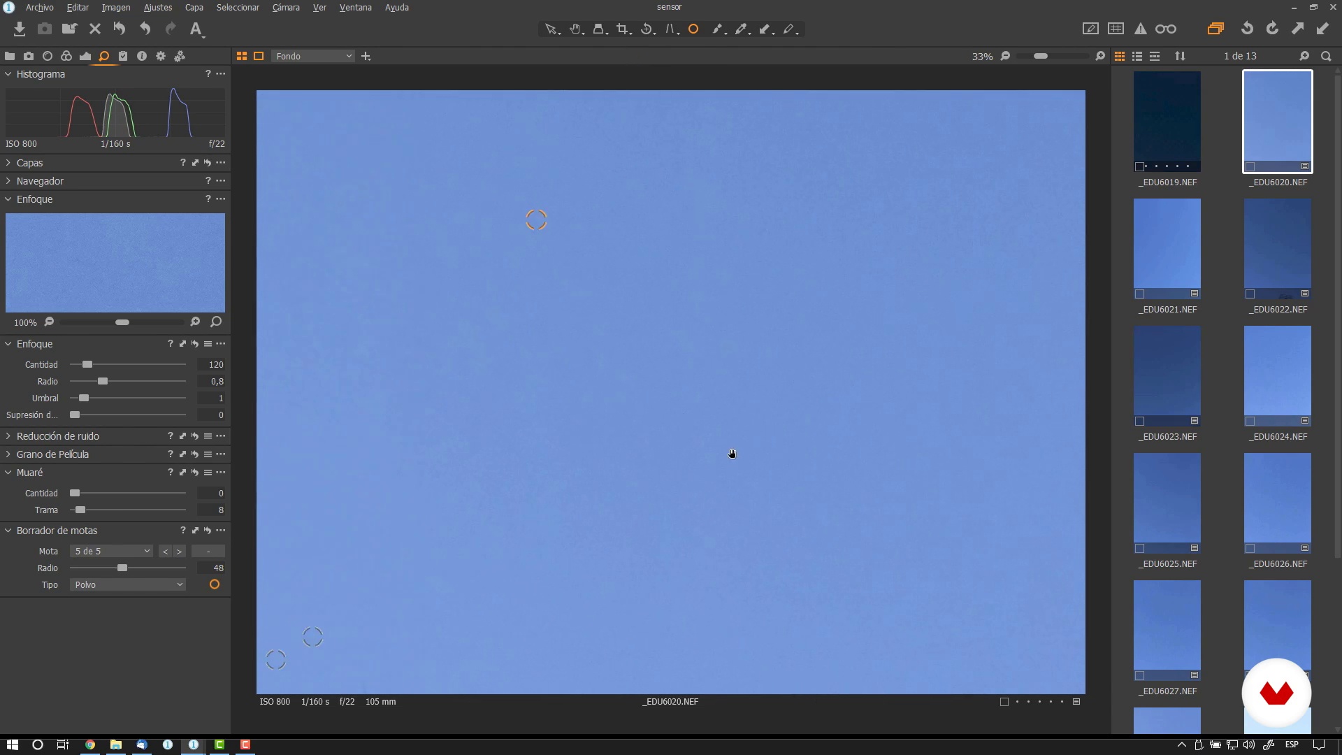The width and height of the screenshot is (1342, 755).
Task: Click the Undo arrow icon
Action: coord(145,29)
